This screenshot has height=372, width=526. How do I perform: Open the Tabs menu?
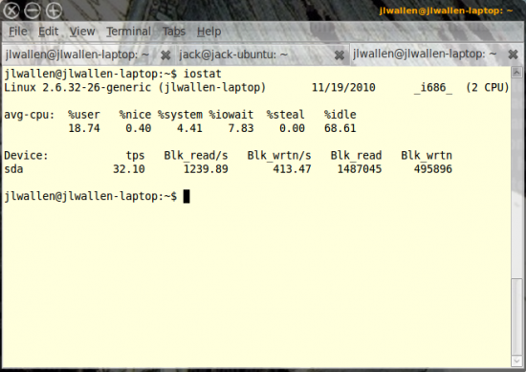[x=174, y=32]
